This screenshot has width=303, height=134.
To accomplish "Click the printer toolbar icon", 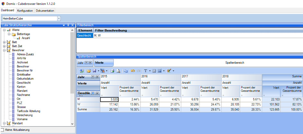I will click(x=113, y=71).
